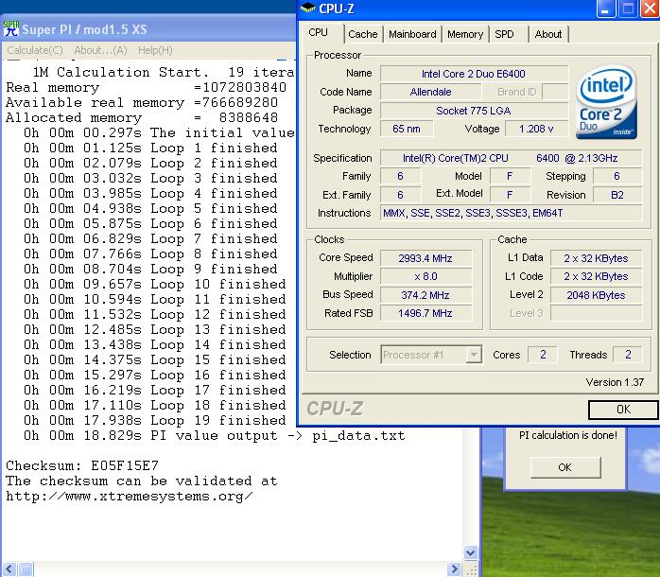Expand the Processor #1 selection dropdown

click(x=474, y=355)
